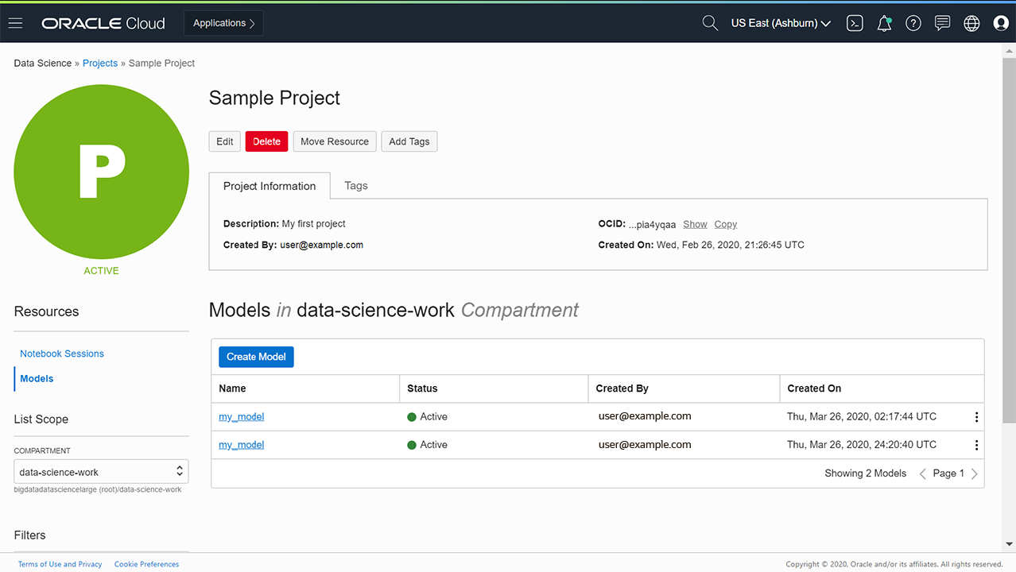Select the Project Information tab

(270, 185)
